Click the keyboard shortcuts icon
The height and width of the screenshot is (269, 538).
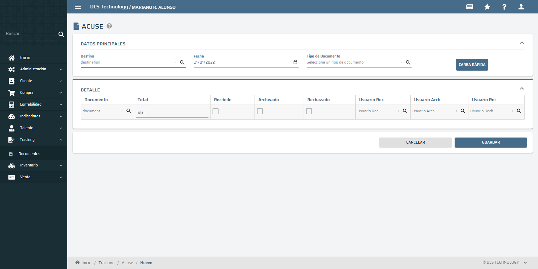[x=470, y=7]
